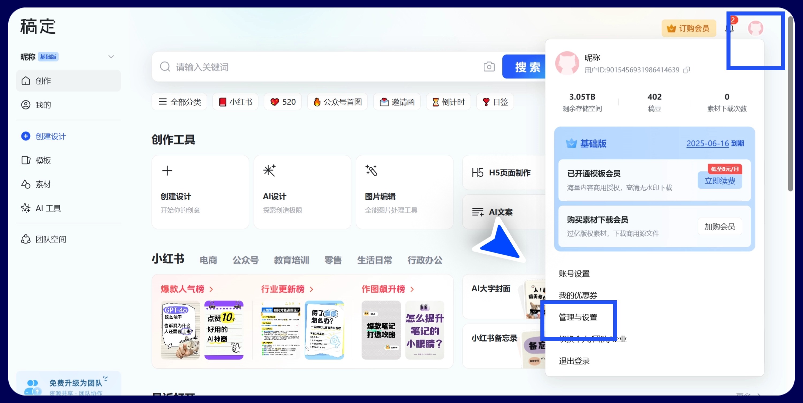This screenshot has width=803, height=403.
Task: Click the large avatar in profile panel
Action: pyautogui.click(x=567, y=63)
